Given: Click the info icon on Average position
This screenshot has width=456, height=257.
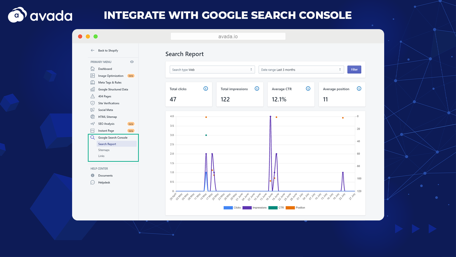Looking at the screenshot, I should [x=359, y=89].
